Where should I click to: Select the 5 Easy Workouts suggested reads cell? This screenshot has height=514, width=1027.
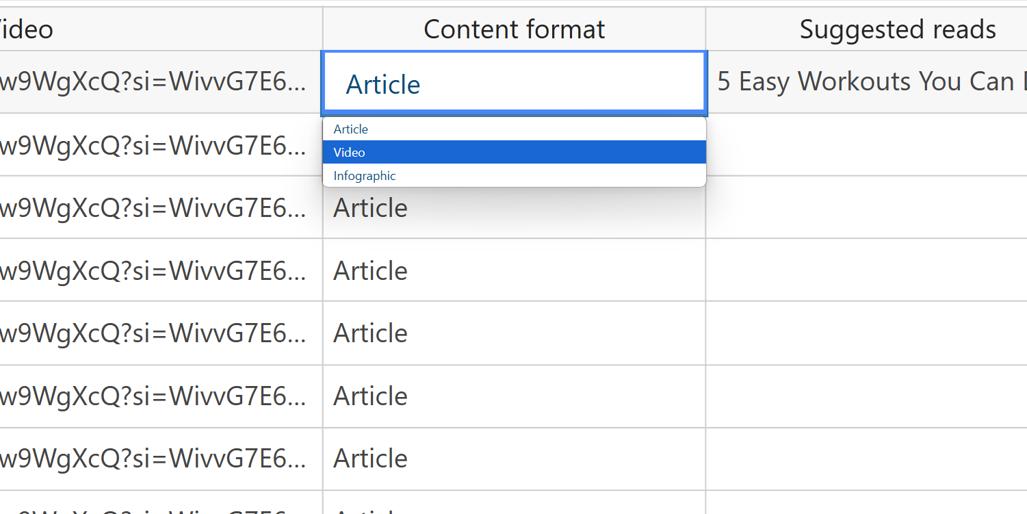click(866, 82)
